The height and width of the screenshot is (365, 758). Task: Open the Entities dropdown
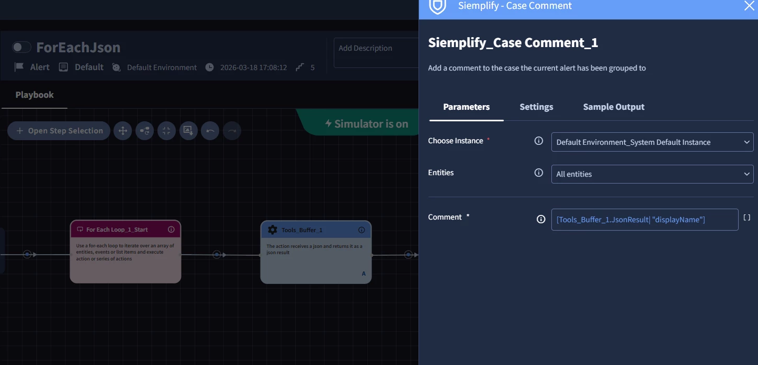[652, 174]
